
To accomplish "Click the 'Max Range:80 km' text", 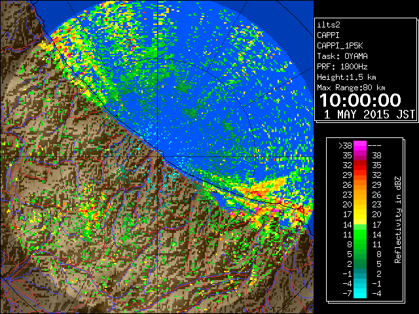I will click(351, 88).
